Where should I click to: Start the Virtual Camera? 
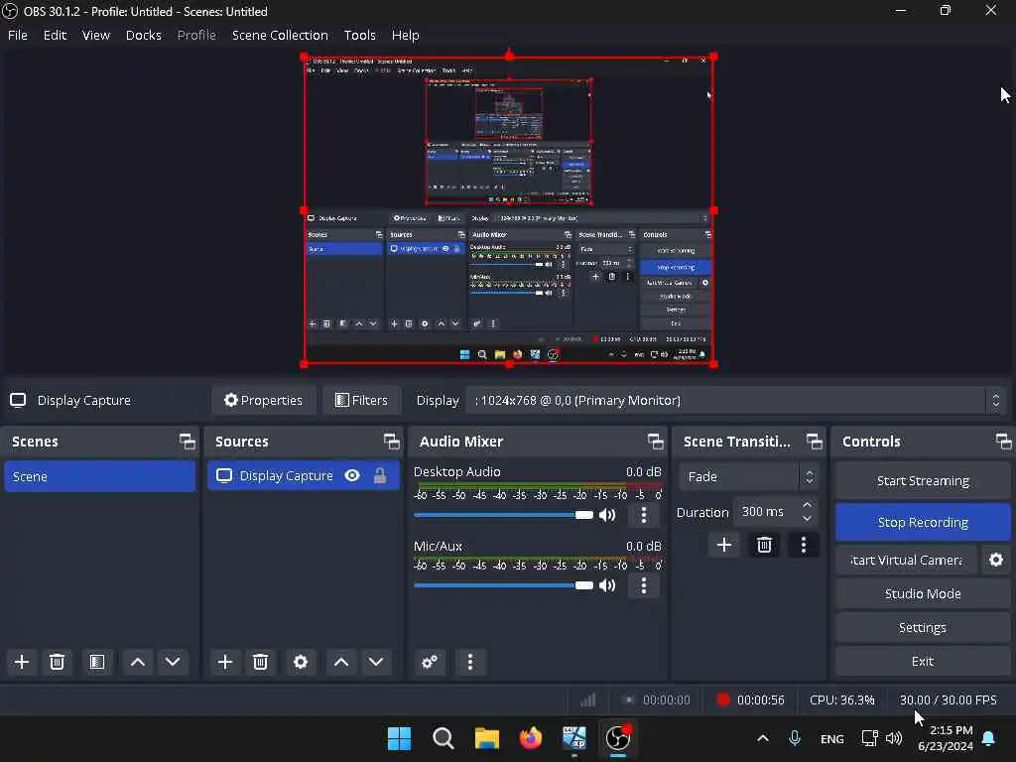906,560
